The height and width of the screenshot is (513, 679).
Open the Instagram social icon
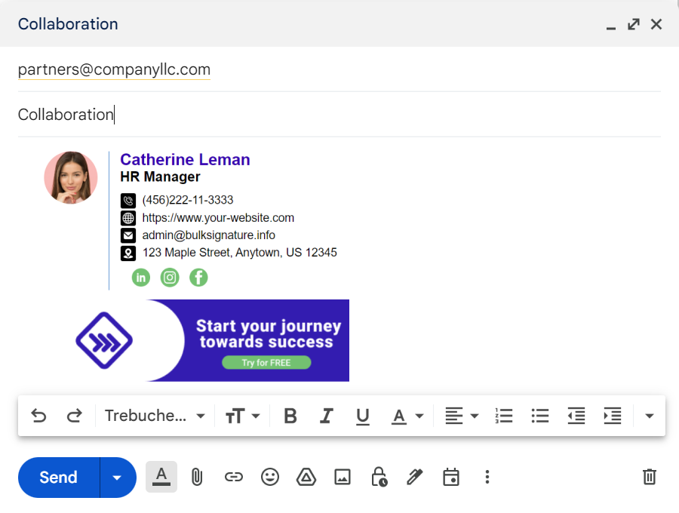[170, 278]
